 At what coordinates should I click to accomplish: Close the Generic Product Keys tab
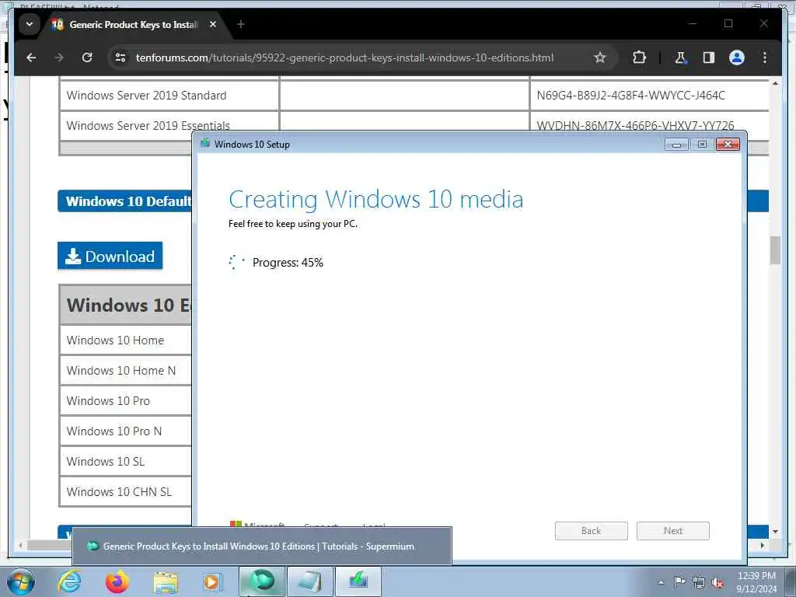213,24
